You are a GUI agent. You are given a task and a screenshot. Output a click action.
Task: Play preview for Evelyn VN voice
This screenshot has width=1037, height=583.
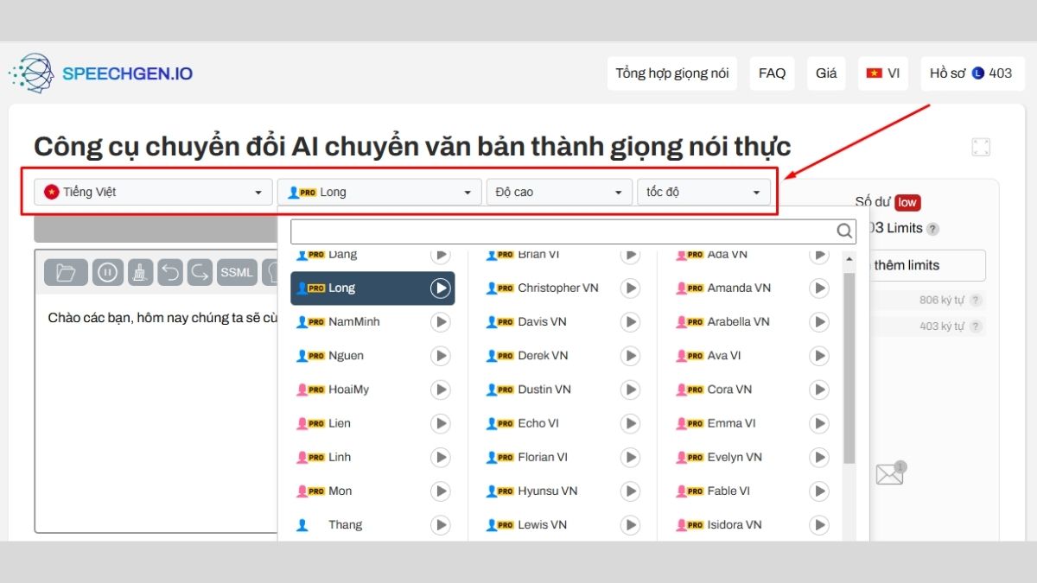pyautogui.click(x=819, y=457)
